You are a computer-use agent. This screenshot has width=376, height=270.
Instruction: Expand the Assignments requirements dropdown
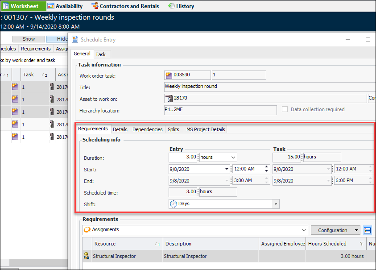(304, 230)
